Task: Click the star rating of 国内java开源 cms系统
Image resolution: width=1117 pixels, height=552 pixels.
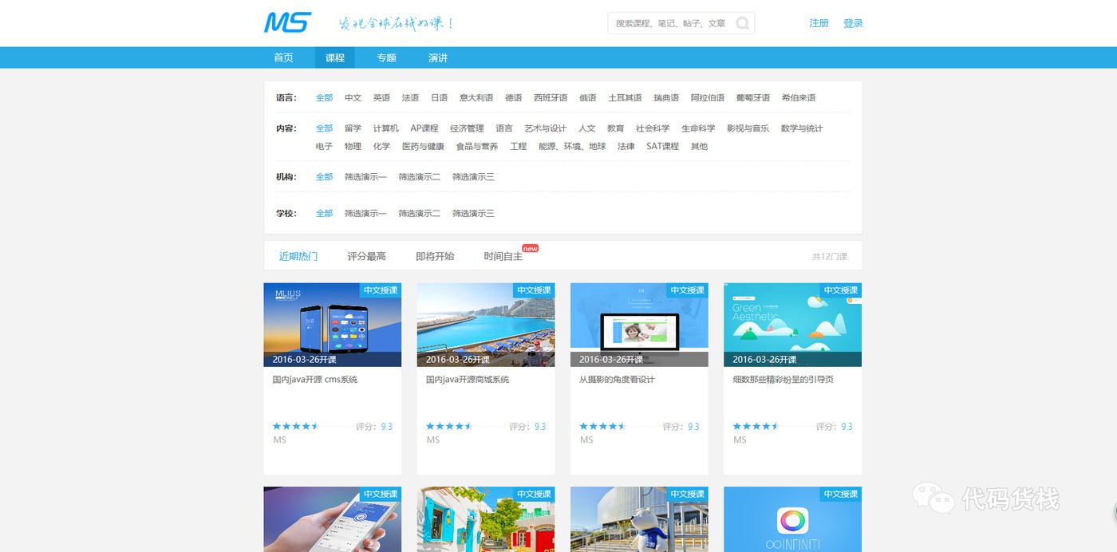Action: [x=296, y=427]
